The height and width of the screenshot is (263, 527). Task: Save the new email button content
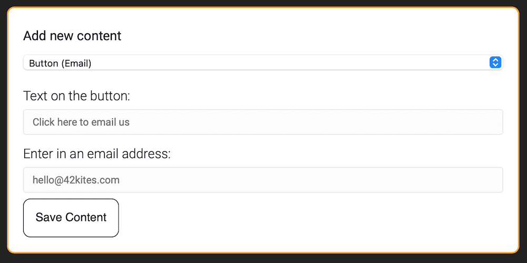(71, 218)
